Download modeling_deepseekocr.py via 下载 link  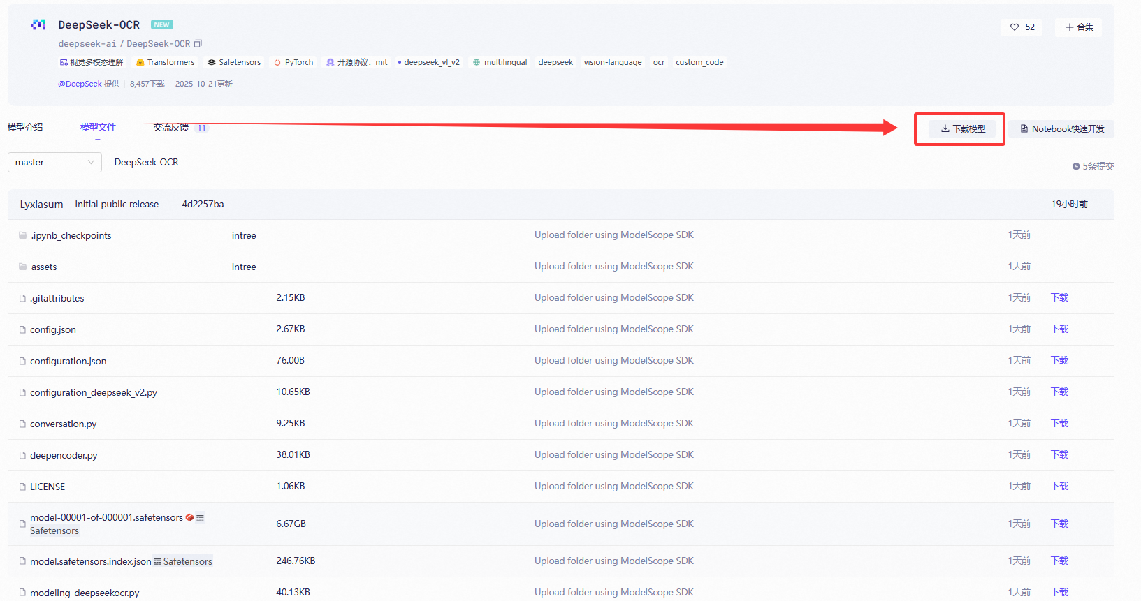(1059, 592)
